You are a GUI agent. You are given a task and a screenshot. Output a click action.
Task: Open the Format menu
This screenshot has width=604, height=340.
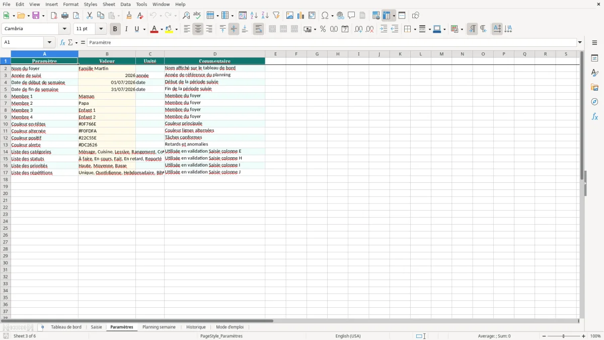[x=71, y=4]
